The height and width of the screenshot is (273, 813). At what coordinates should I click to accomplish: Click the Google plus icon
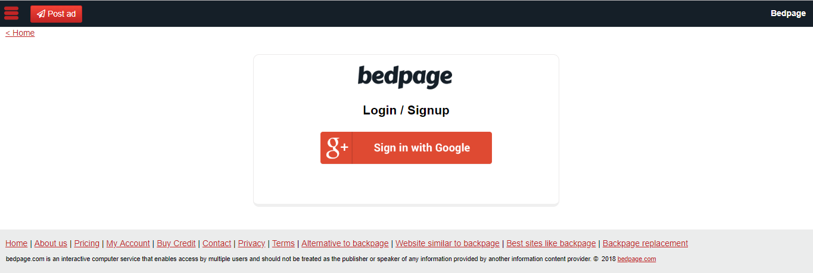[x=337, y=148]
